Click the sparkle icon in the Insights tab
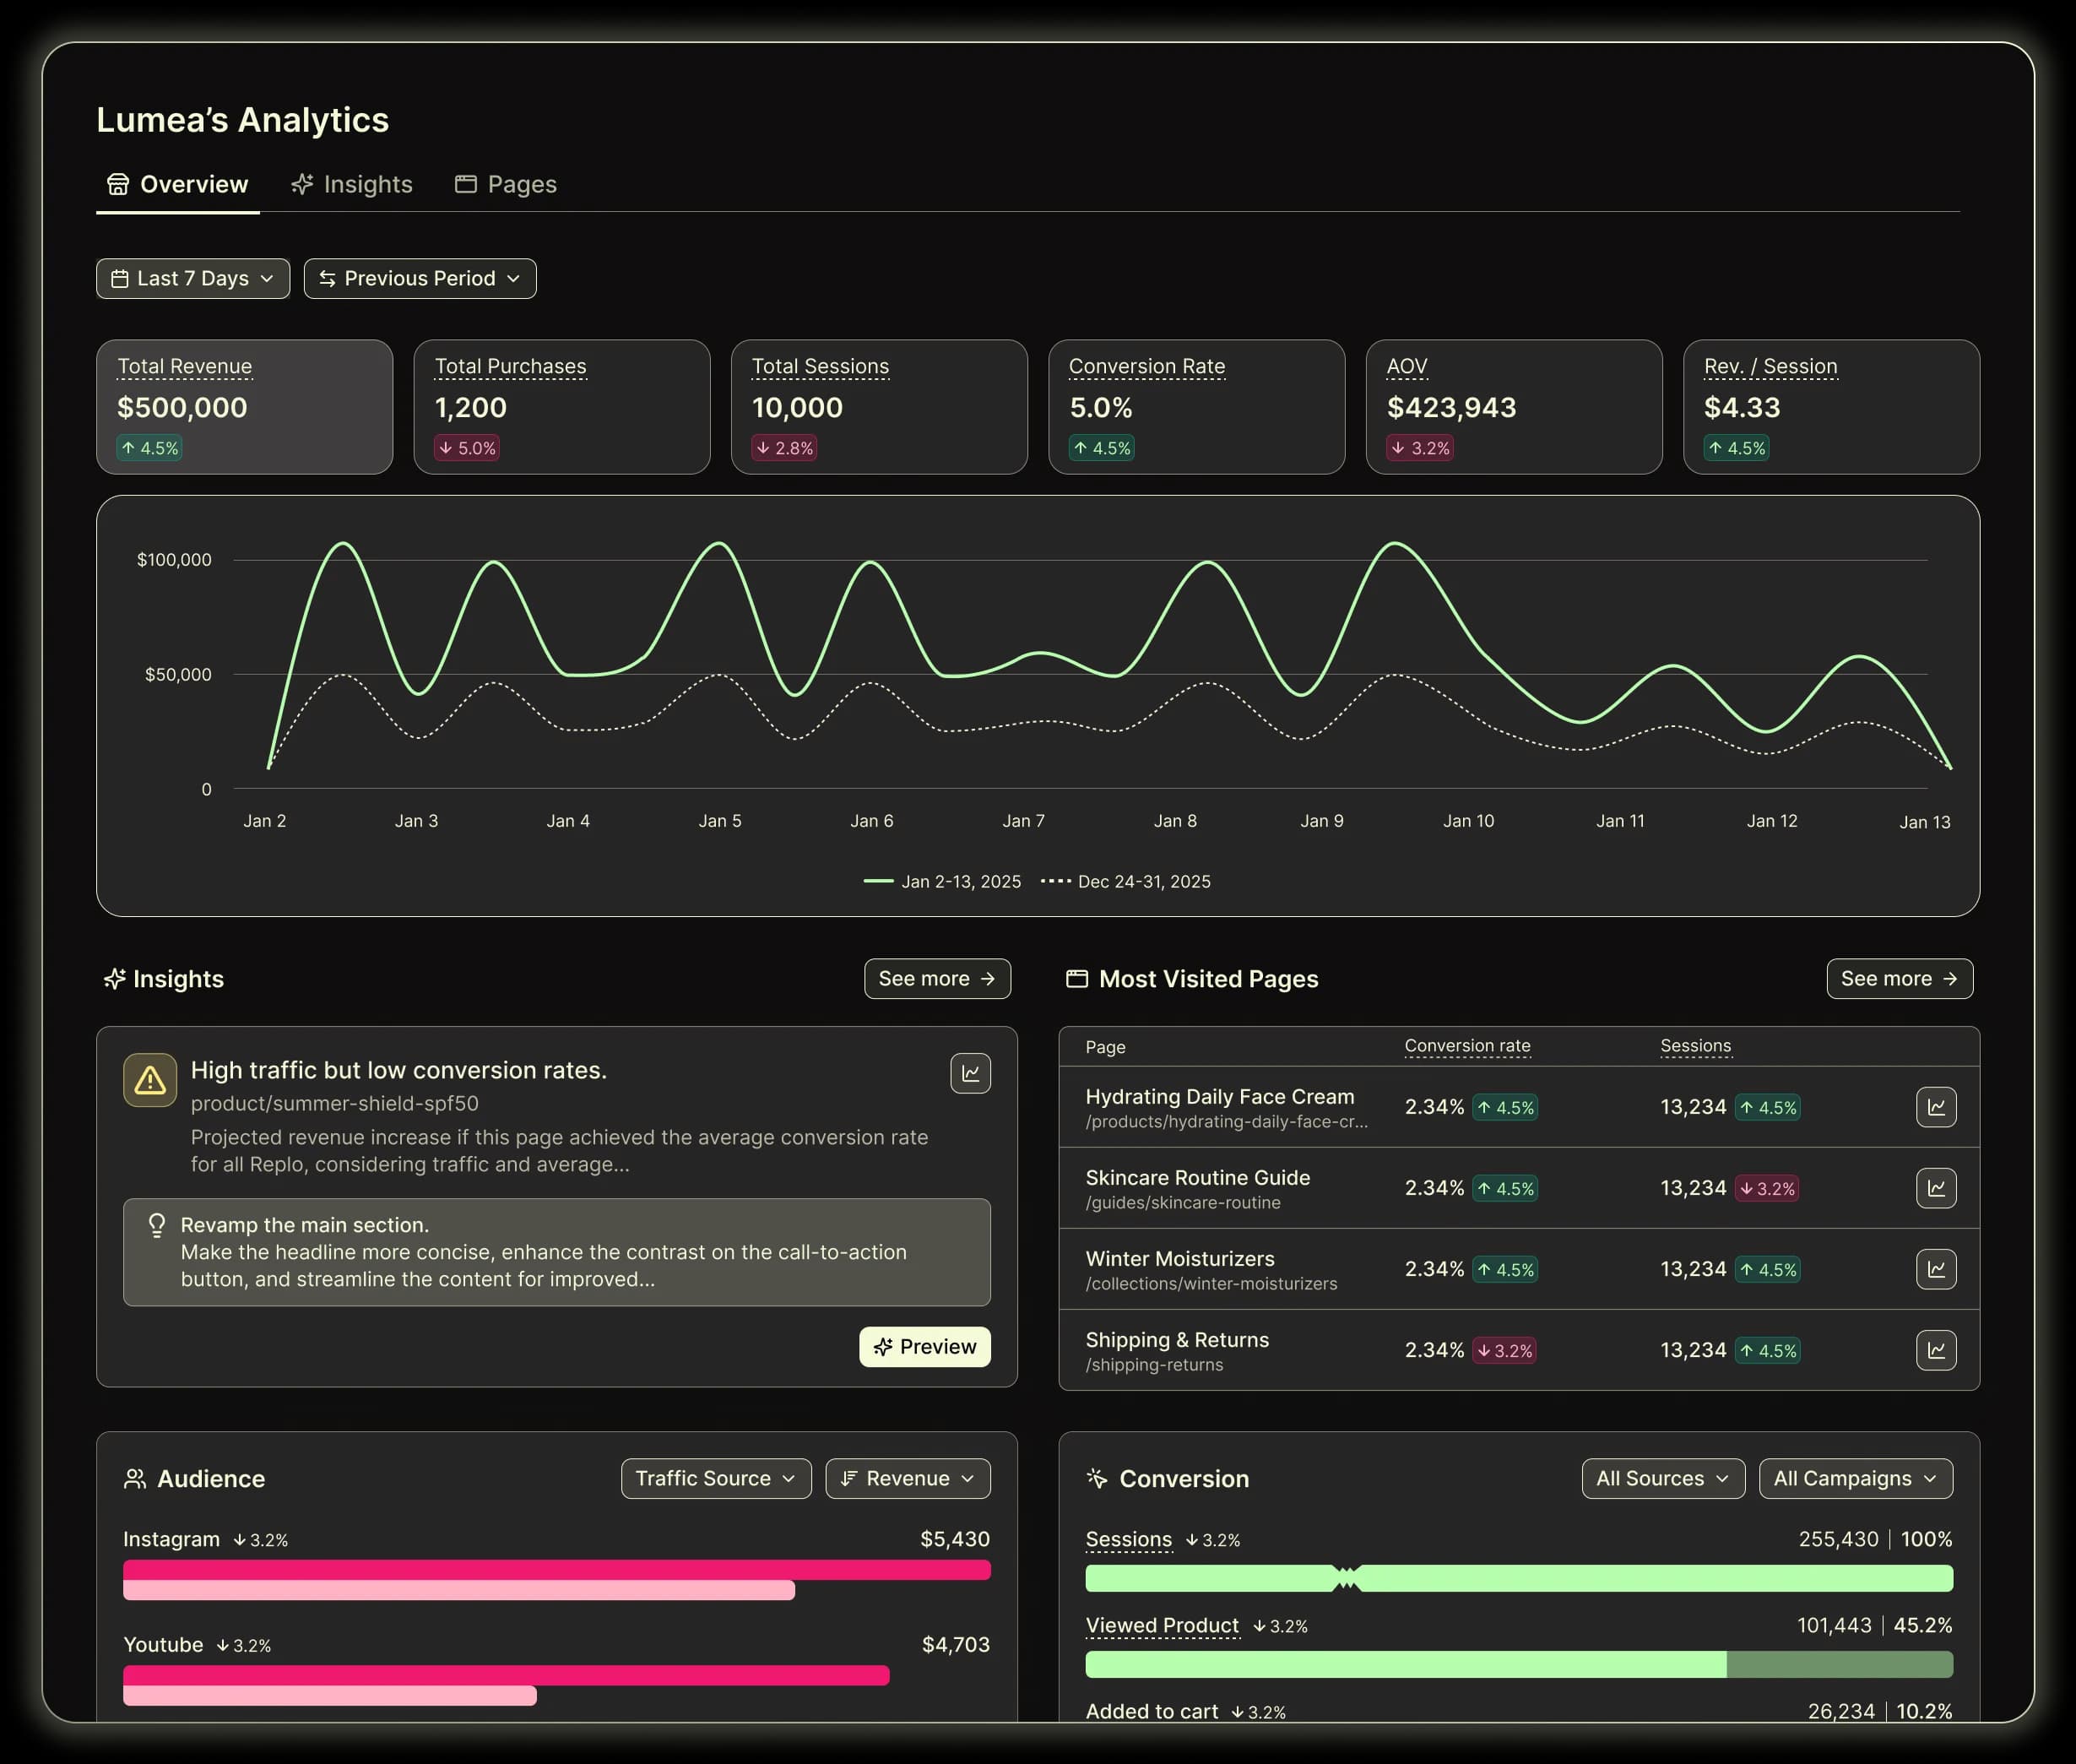Image resolution: width=2076 pixels, height=1764 pixels. point(302,185)
